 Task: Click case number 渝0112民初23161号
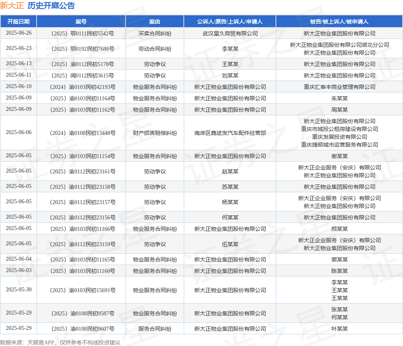coord(83,171)
